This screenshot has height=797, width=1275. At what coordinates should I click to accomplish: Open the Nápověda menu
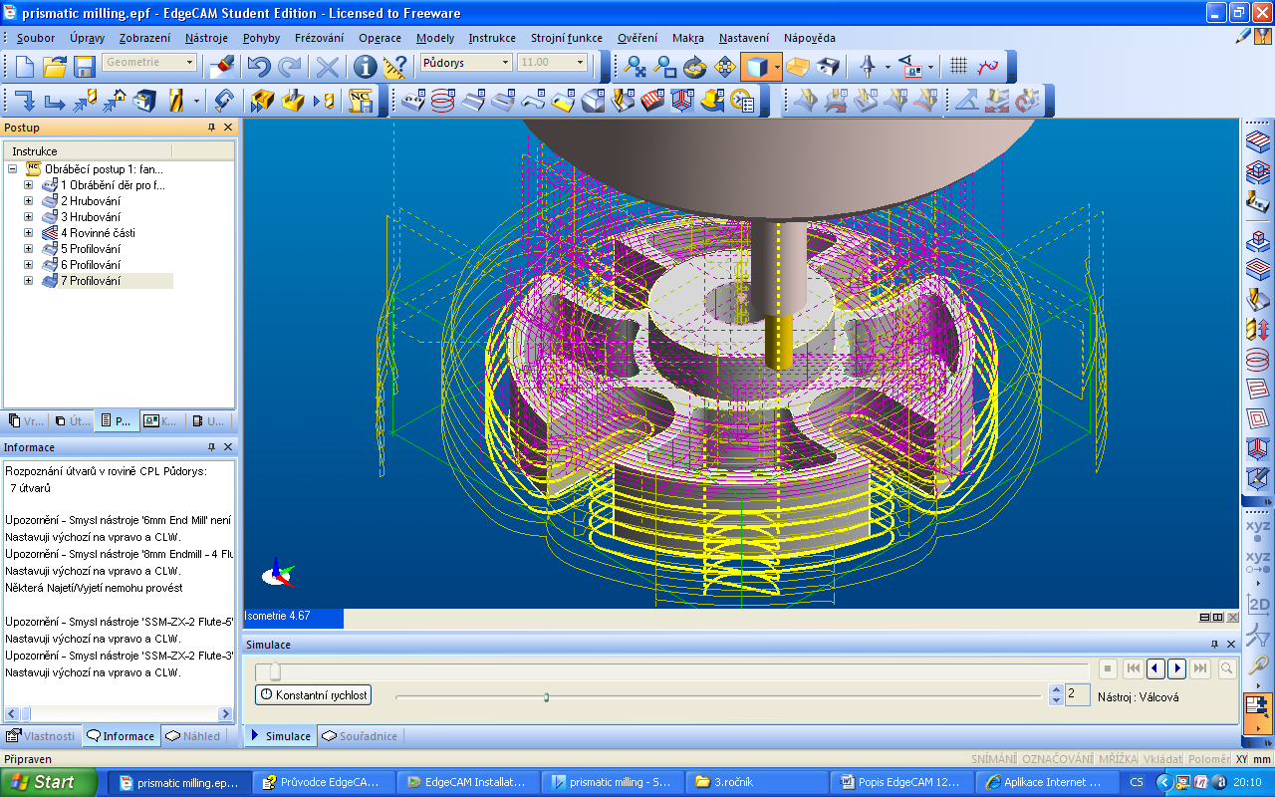point(809,38)
